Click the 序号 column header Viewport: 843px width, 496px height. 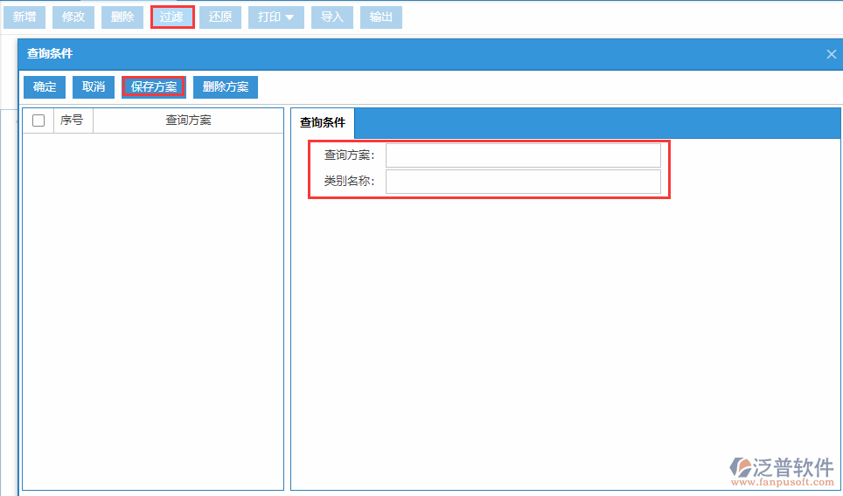click(x=73, y=121)
